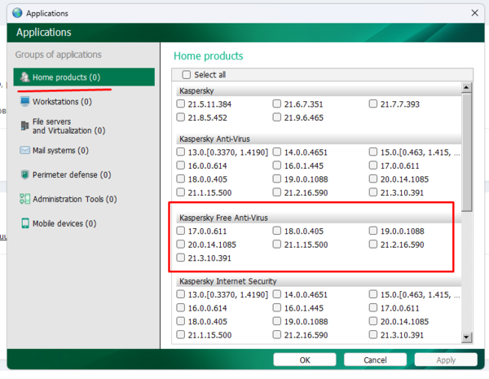
Task: Check Kaspersky 21.7.7.393 version
Action: click(x=373, y=104)
